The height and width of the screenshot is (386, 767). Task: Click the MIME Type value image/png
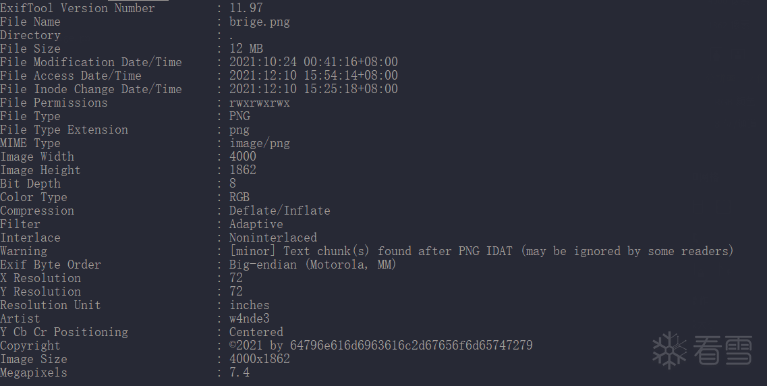(260, 143)
